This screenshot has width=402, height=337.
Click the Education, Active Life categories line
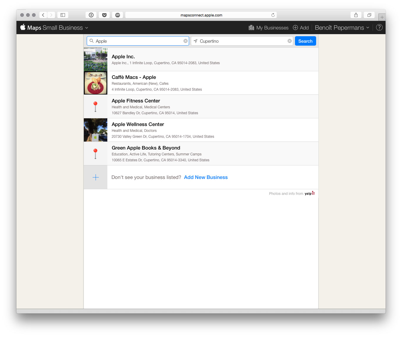tap(157, 154)
